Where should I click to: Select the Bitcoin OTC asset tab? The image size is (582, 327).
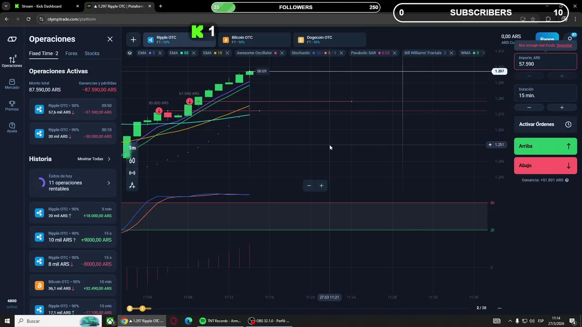(x=254, y=40)
